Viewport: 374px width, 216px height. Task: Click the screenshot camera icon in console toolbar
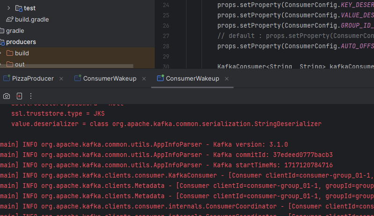click(7, 96)
